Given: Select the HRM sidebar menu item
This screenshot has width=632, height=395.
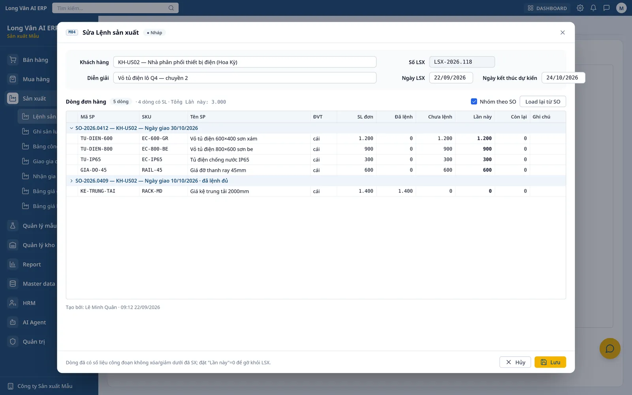Looking at the screenshot, I should pyautogui.click(x=30, y=303).
